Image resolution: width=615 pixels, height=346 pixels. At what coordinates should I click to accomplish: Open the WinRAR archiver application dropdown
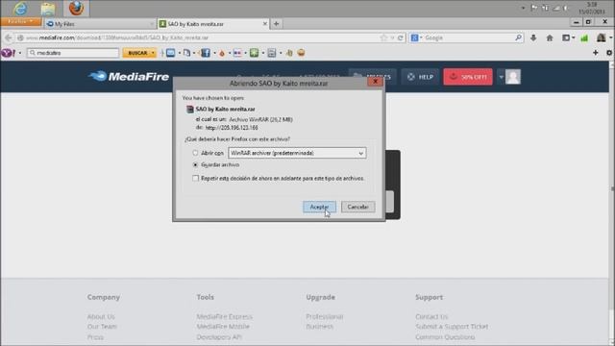tap(297, 153)
